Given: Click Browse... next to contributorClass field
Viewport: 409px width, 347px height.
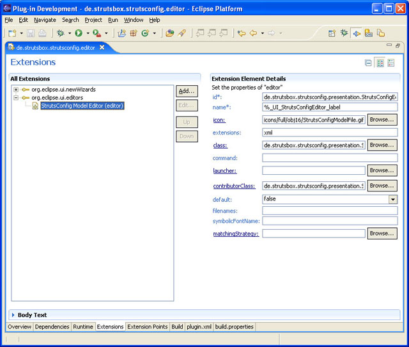Looking at the screenshot, I should click(382, 186).
